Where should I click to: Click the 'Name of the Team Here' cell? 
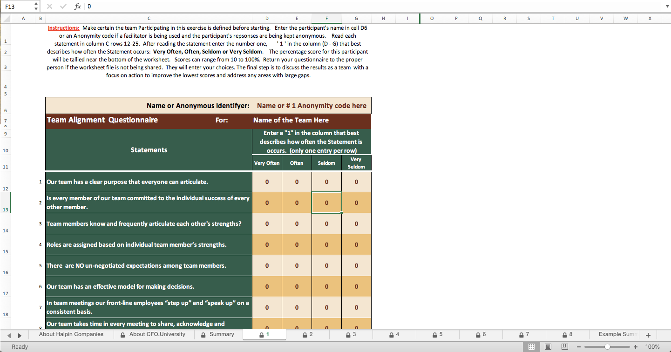tap(312, 120)
